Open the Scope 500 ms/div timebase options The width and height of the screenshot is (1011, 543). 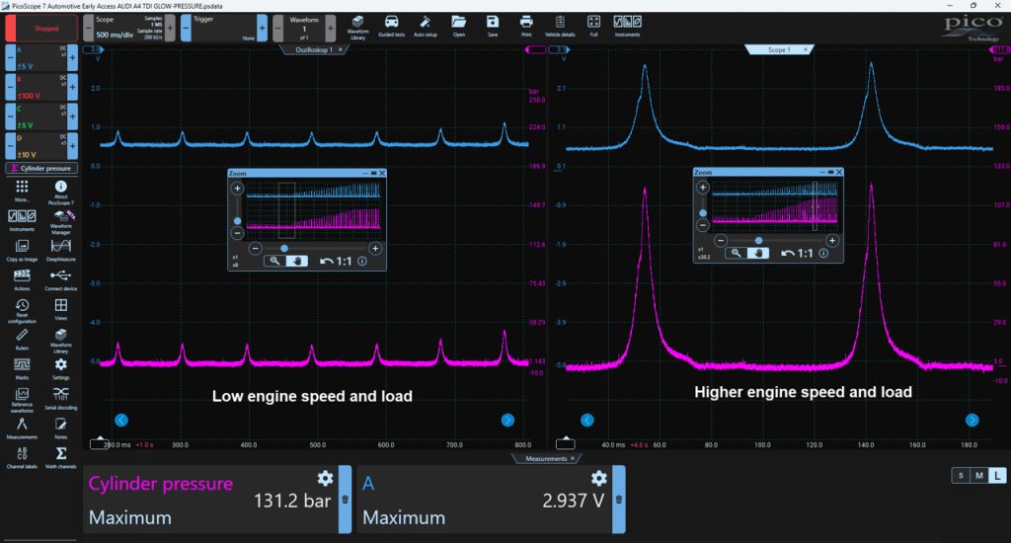[129, 29]
